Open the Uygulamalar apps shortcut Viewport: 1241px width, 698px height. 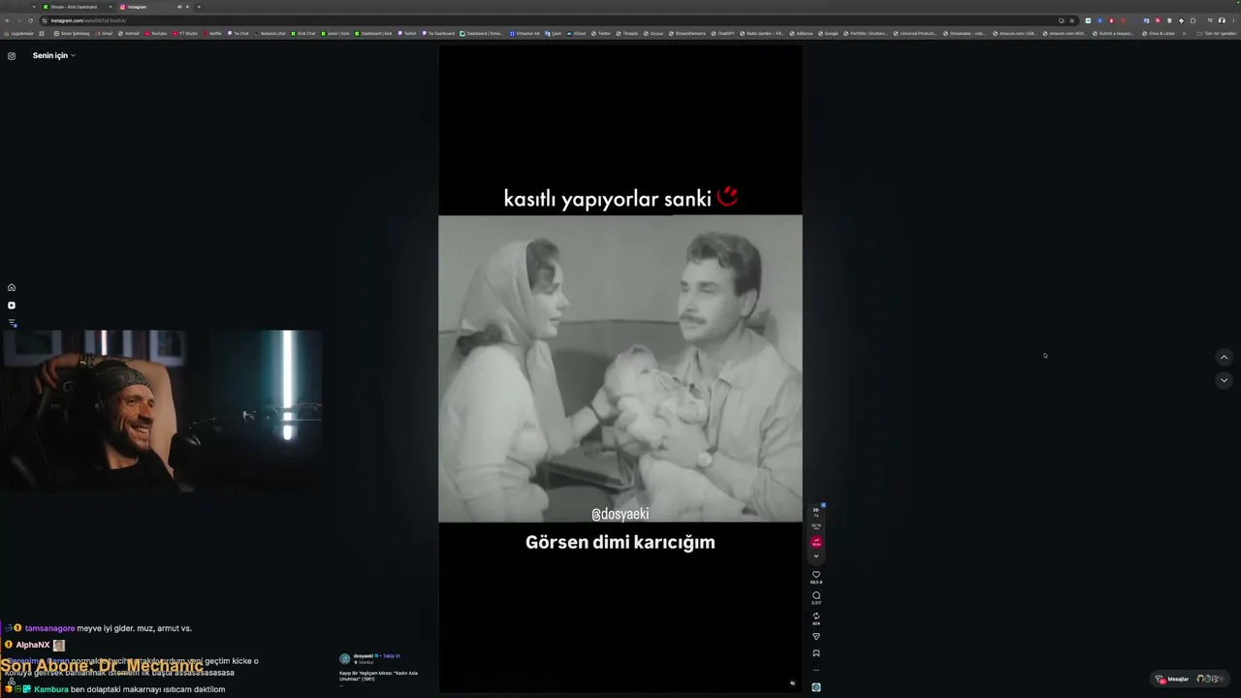click(19, 33)
